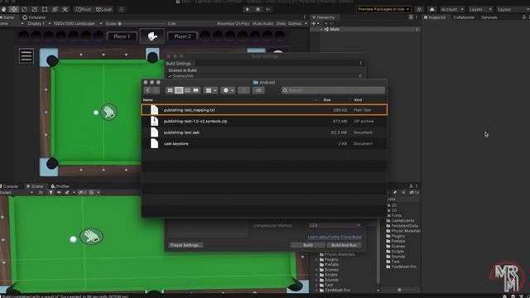Viewport: 530px width, 298px height.
Task: Toggle Maximize On Play
Action: coord(233,24)
